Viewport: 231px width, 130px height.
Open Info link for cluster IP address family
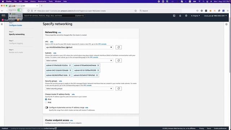pyautogui.click(x=73, y=94)
